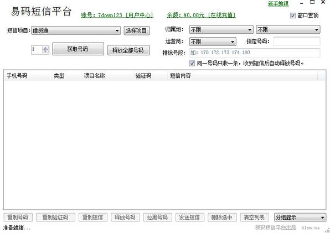
Task: Minimize the 易码短信平台 window
Action: coord(302,3)
